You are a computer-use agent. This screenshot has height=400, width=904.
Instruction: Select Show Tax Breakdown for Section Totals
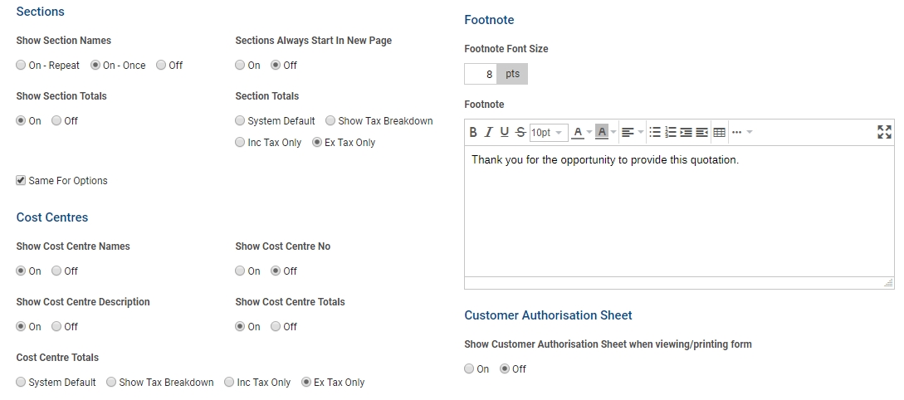pos(330,121)
